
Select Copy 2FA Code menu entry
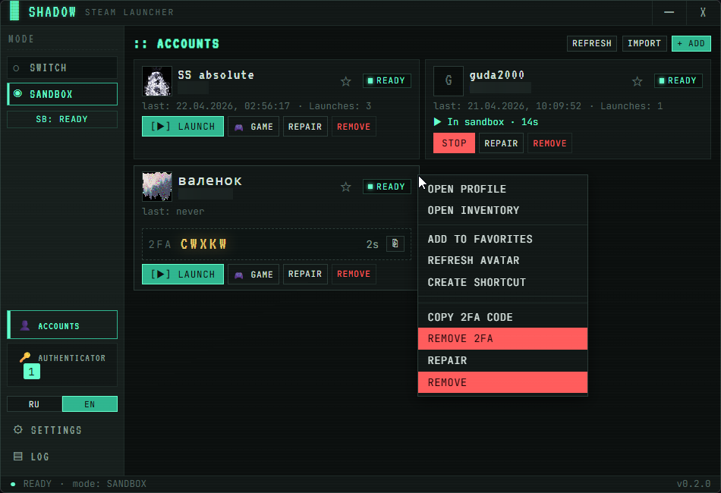point(502,317)
